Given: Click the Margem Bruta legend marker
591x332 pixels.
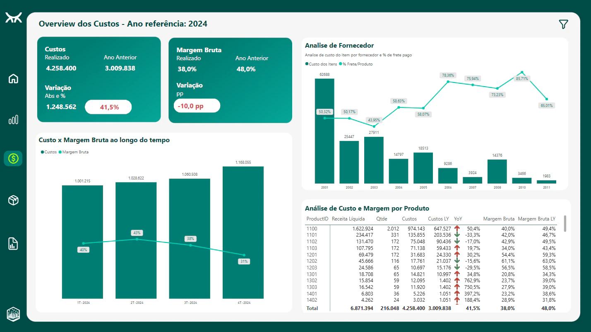Looking at the screenshot, I should pos(60,152).
